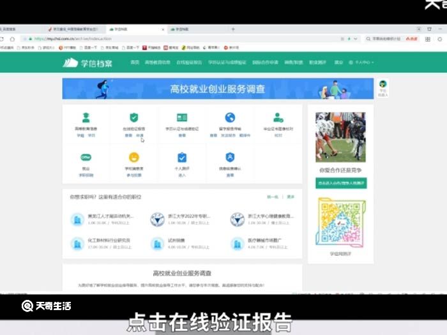Click 发送报告 link under 留学报告传输

(x=228, y=135)
